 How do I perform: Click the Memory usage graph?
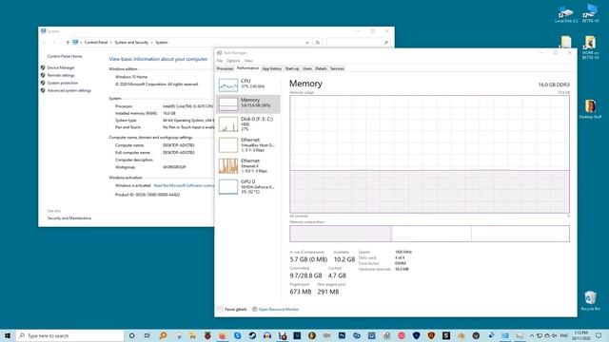click(x=429, y=154)
